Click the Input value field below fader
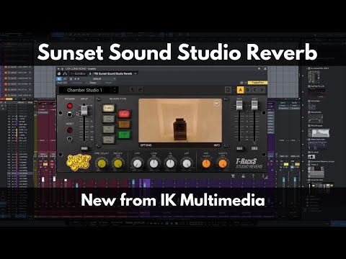346x259 pixels. (84, 148)
